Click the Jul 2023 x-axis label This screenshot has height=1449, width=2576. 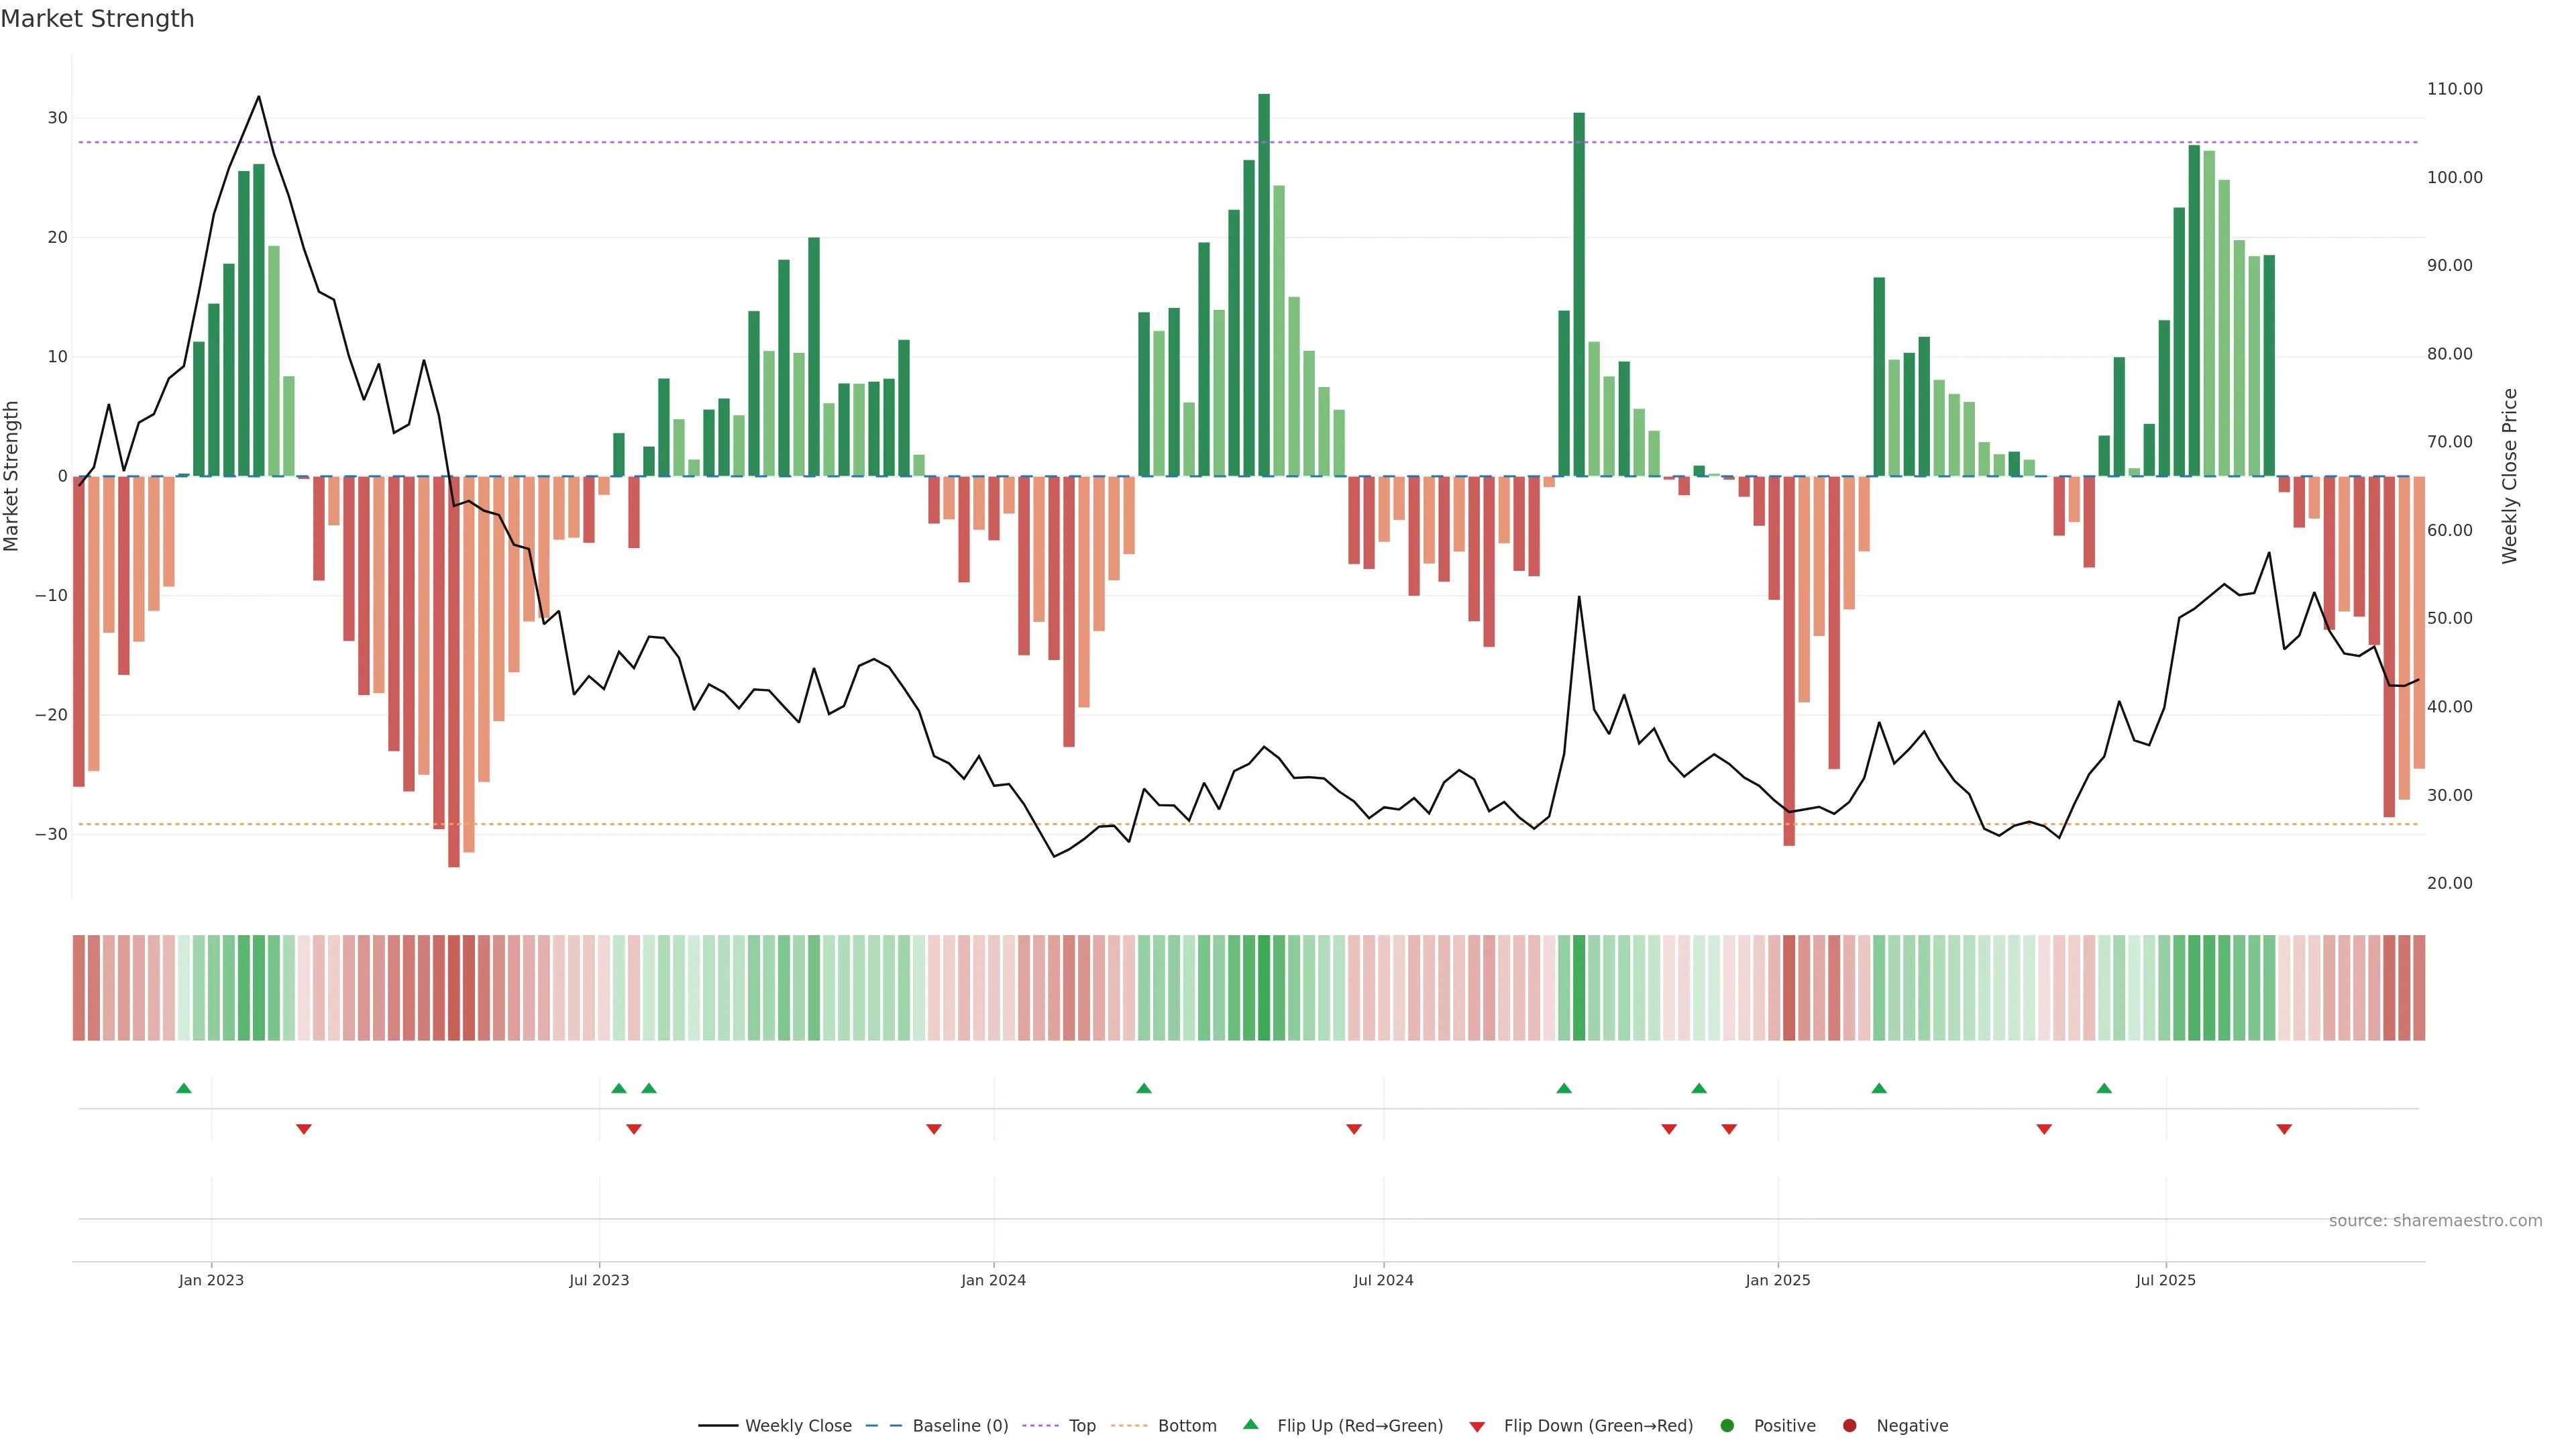(599, 1280)
